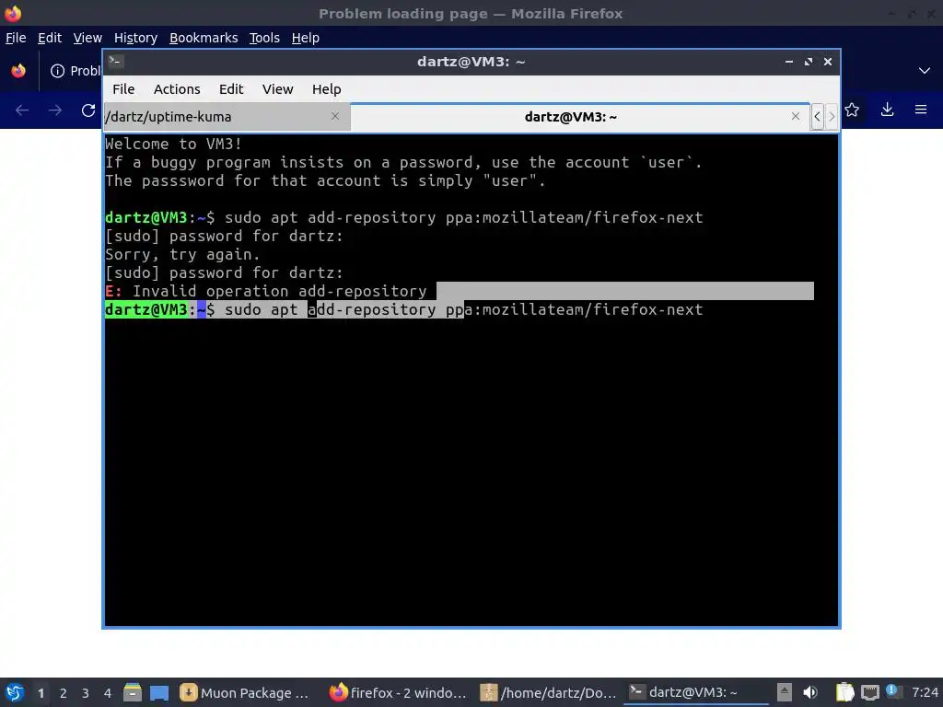Image resolution: width=943 pixels, height=707 pixels.
Task: Open the terminal Help menu
Action: tap(327, 89)
